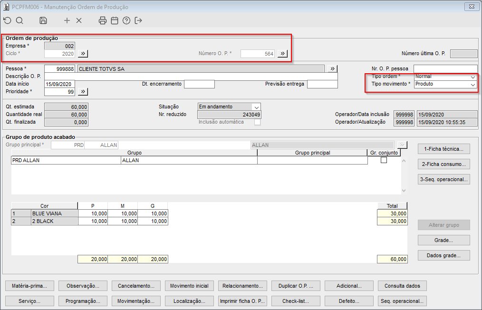Image resolution: width=482 pixels, height=310 pixels.
Task: Click the Nr. O. P. pessoa field
Action: (x=445, y=68)
